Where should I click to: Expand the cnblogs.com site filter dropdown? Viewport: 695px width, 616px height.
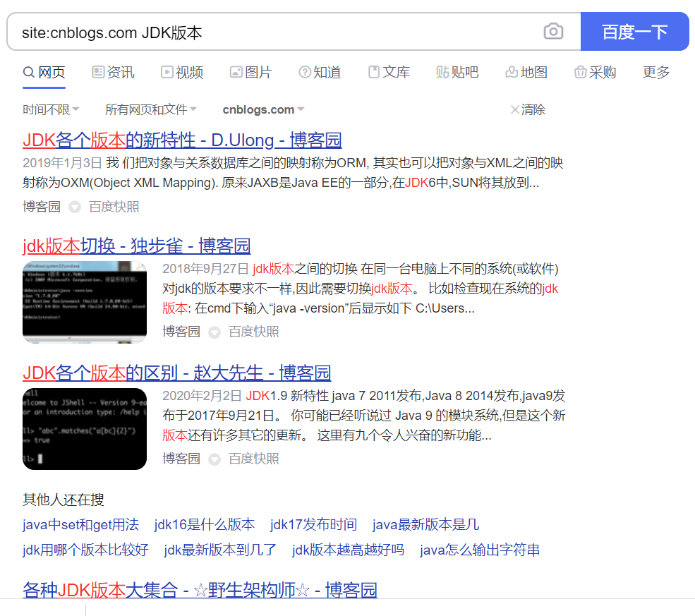[x=263, y=109]
